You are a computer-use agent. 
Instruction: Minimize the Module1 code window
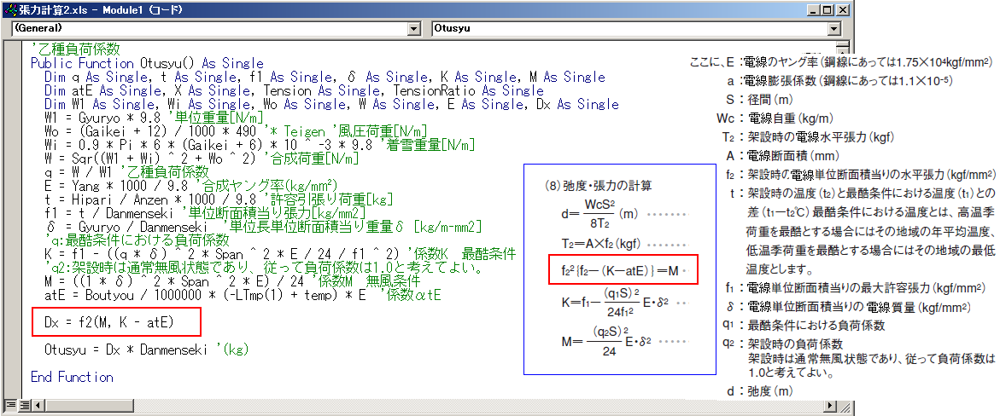pyautogui.click(x=813, y=10)
